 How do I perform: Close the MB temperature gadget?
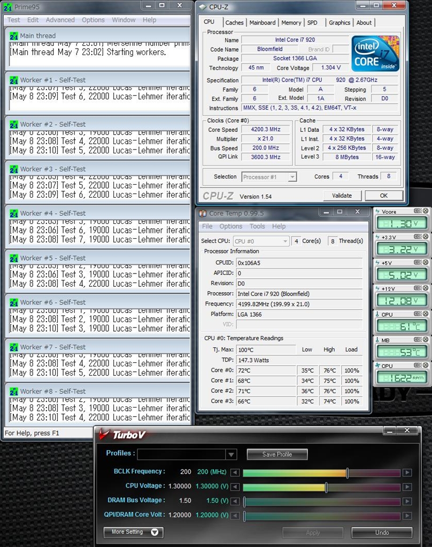click(x=426, y=339)
